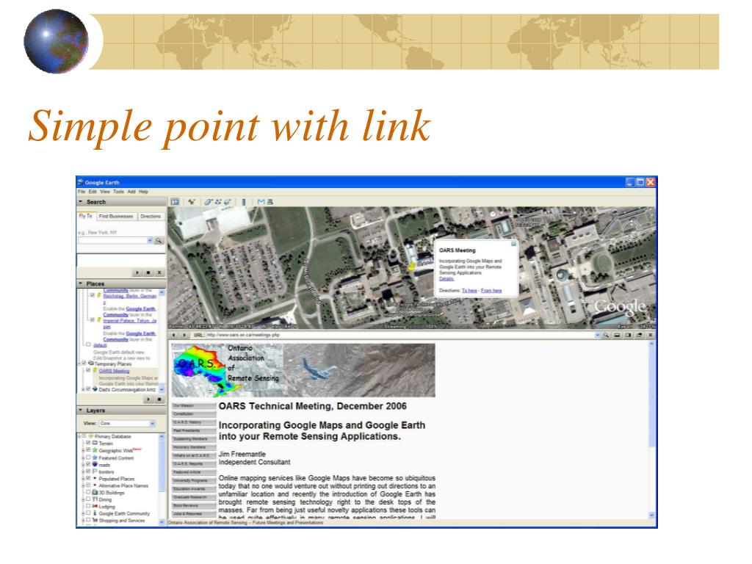Collapse the Layers panel
Viewport: 752px width, 564px height.
(81, 411)
